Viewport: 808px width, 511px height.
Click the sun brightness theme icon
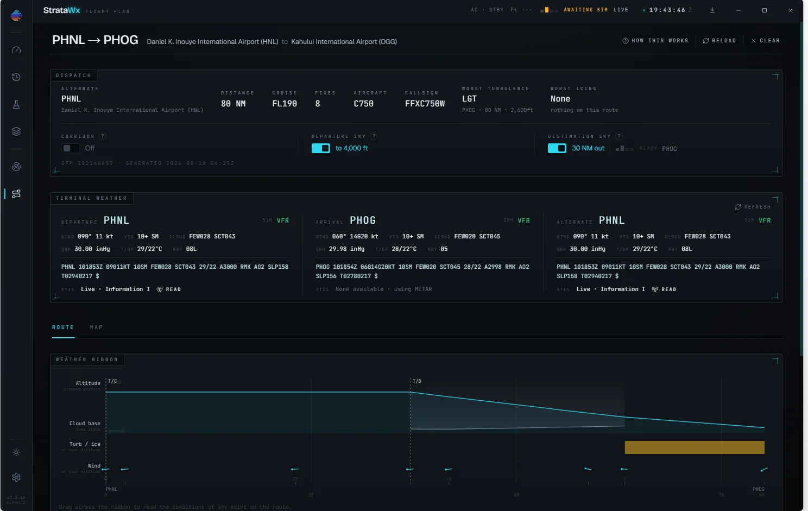[16, 452]
